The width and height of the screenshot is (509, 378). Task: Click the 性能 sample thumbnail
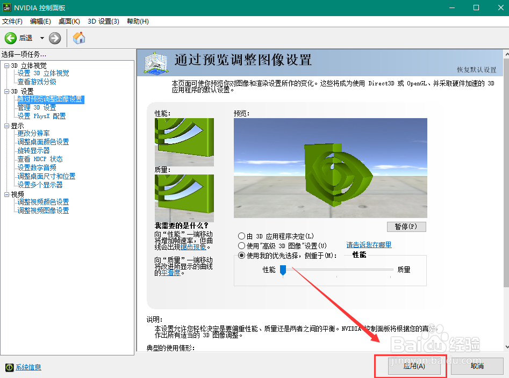click(184, 142)
